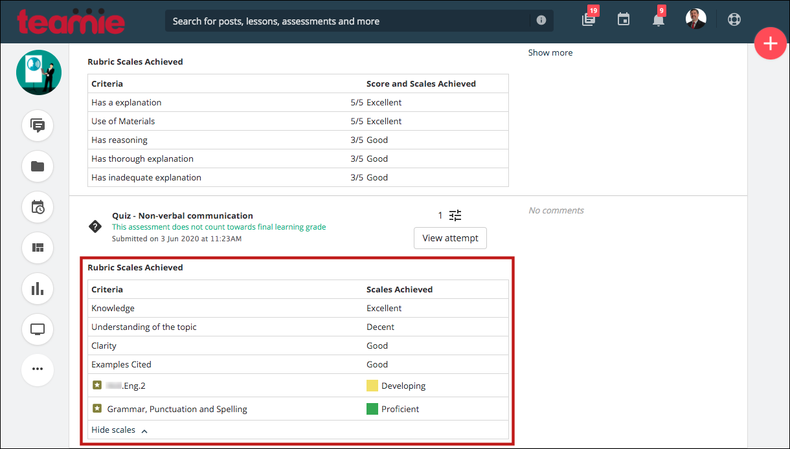Click the green Proficient color swatch
The width and height of the screenshot is (790, 449).
click(x=372, y=409)
